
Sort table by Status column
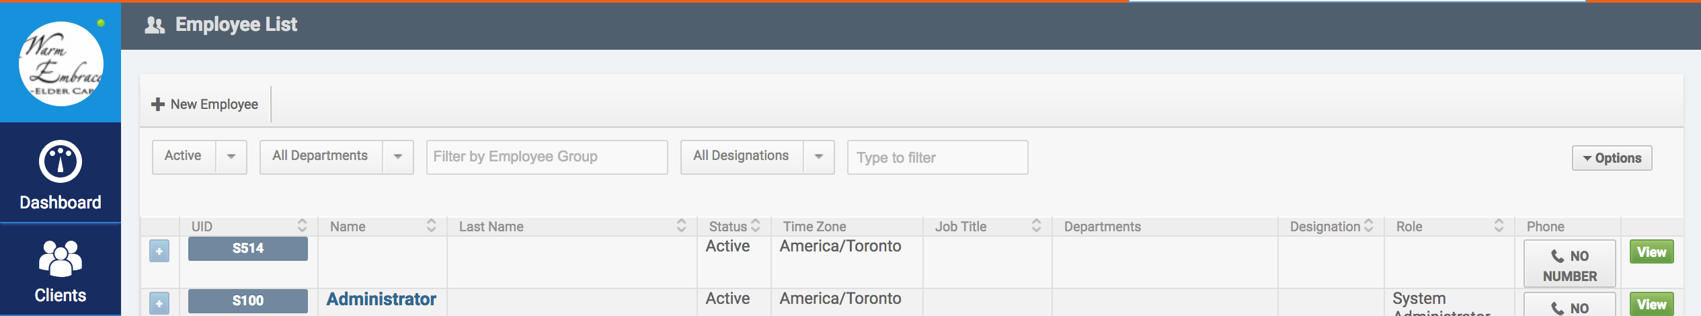pyautogui.click(x=756, y=226)
